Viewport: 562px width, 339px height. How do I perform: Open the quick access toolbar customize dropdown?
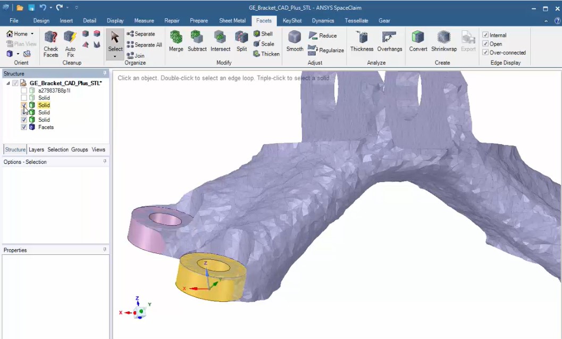77,7
